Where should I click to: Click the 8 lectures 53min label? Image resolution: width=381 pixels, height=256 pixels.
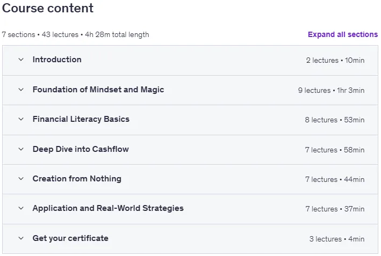tap(335, 120)
